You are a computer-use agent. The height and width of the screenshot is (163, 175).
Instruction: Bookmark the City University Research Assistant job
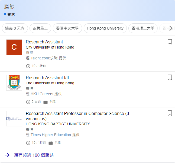click(170, 42)
